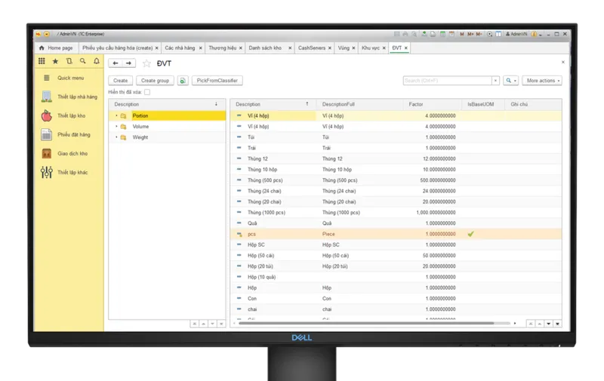Click the Search (Ctrl+F) input field
604x381 pixels.
click(448, 81)
